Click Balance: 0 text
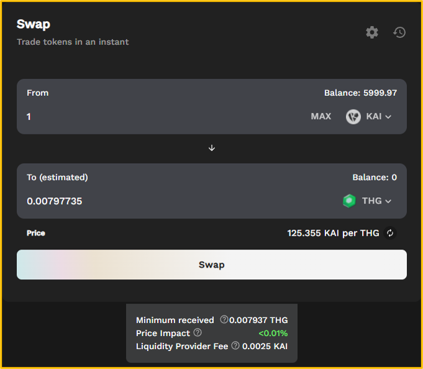 click(x=375, y=177)
